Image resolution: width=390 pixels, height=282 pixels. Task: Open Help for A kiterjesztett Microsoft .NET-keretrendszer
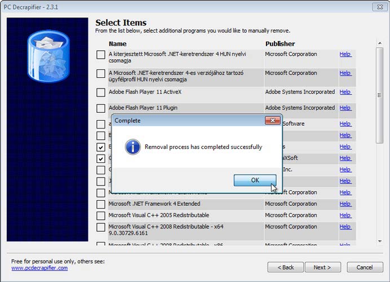click(345, 54)
